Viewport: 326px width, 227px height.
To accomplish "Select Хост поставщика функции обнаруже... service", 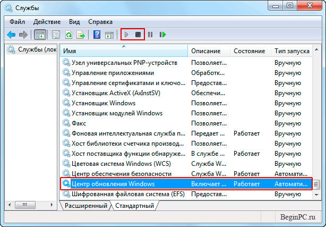I will (186, 154).
